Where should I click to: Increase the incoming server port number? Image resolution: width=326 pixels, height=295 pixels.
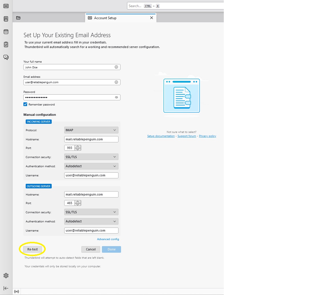point(78,146)
